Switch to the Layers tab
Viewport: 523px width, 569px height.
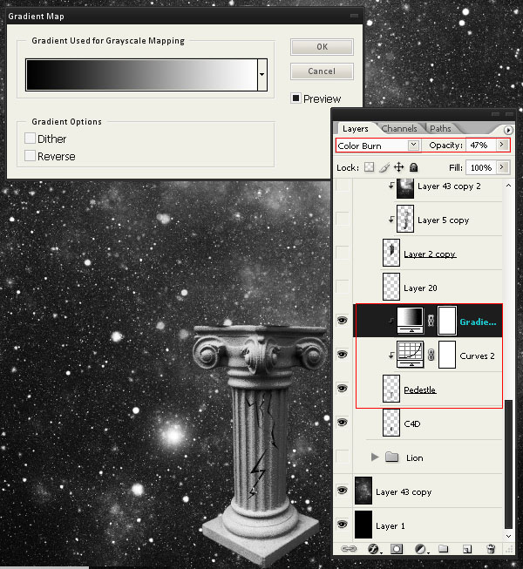[356, 128]
